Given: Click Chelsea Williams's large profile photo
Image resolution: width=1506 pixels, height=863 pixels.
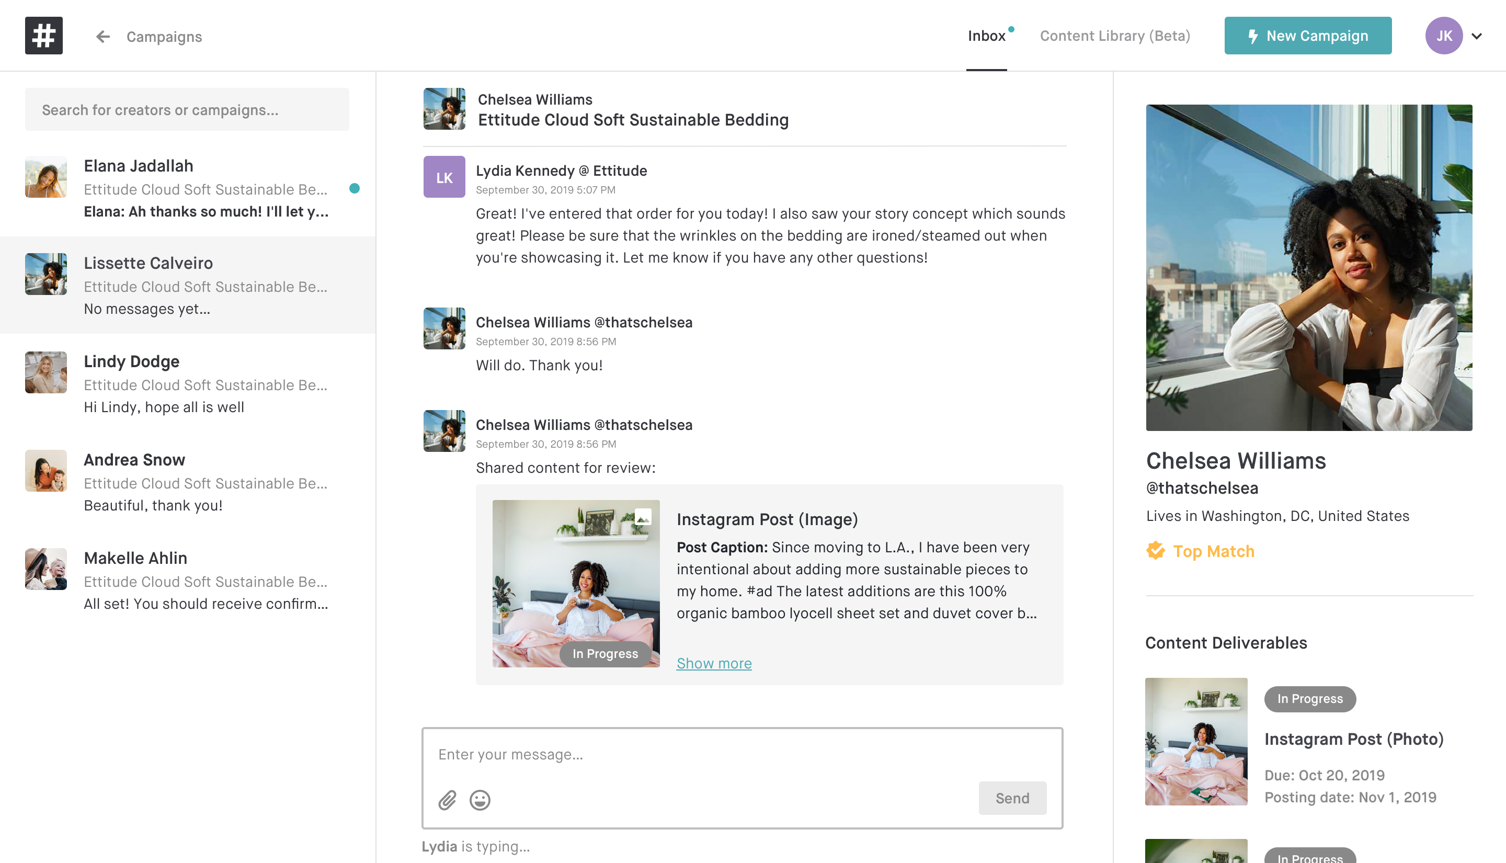Looking at the screenshot, I should tap(1309, 267).
